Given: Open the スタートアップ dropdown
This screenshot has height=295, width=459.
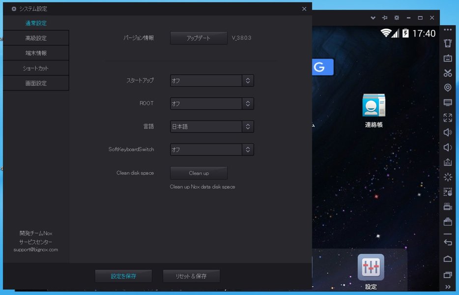Looking at the screenshot, I should click(212, 81).
